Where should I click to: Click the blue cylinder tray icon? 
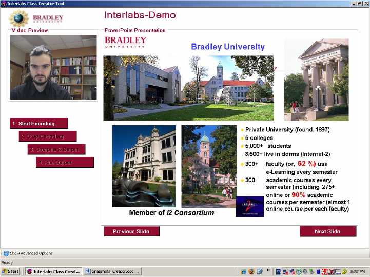tap(318, 272)
